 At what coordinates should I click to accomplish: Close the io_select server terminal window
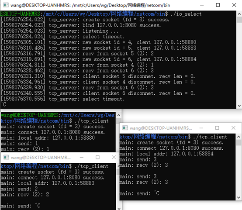234,5
